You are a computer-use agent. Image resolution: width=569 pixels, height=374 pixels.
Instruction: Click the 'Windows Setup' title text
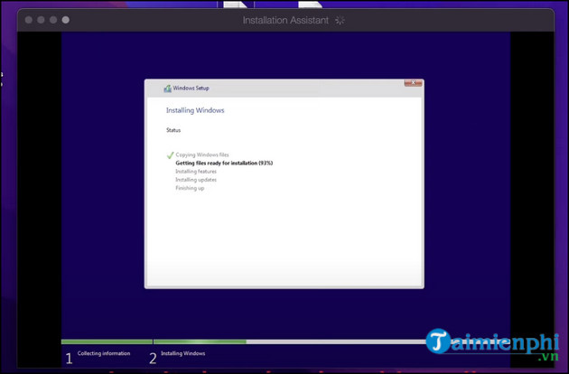(x=191, y=88)
